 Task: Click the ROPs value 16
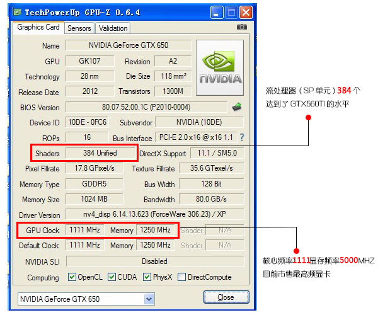[x=87, y=137]
